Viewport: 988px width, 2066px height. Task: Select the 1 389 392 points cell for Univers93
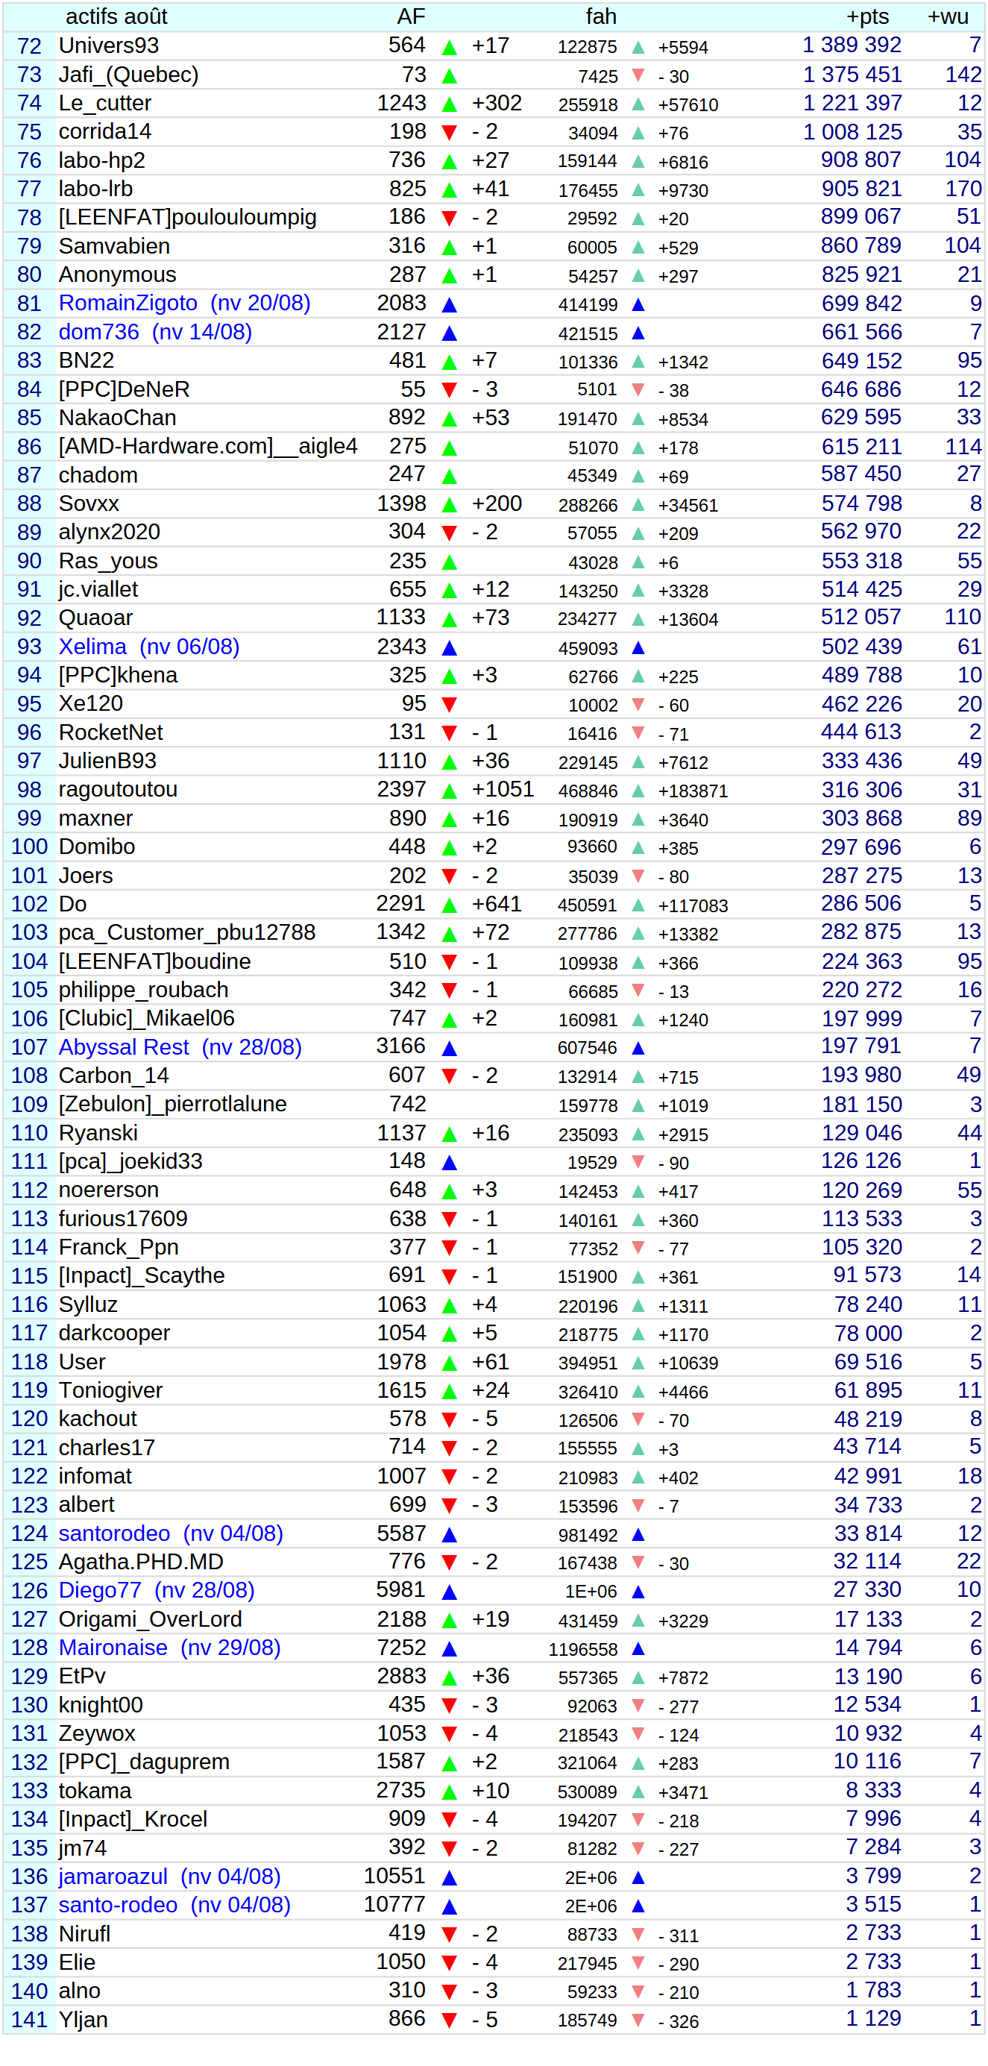pyautogui.click(x=852, y=45)
